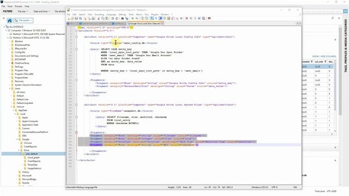Open Notepad++ Language menu
Image resolution: width=349 pixels, height=196 pixels.
coord(111,15)
